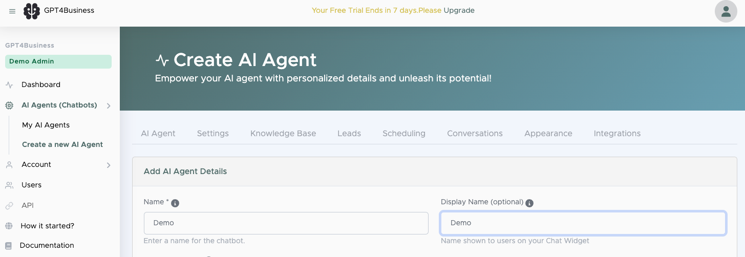Expand the Account menu chevron
This screenshot has height=257, width=745.
pos(109,165)
